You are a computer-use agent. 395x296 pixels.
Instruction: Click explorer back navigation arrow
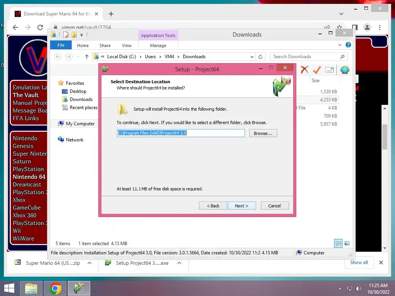tap(58, 57)
